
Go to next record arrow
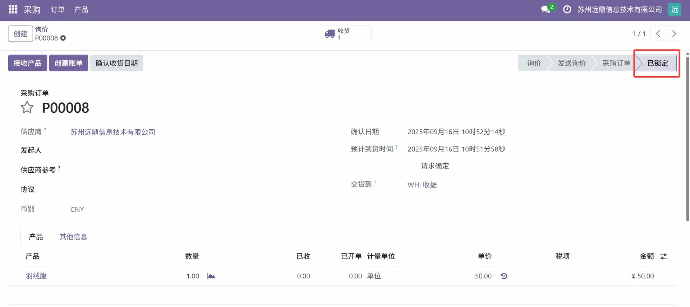(x=674, y=34)
